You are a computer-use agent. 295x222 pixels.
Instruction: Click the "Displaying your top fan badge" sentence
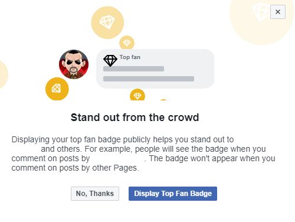tap(123, 139)
